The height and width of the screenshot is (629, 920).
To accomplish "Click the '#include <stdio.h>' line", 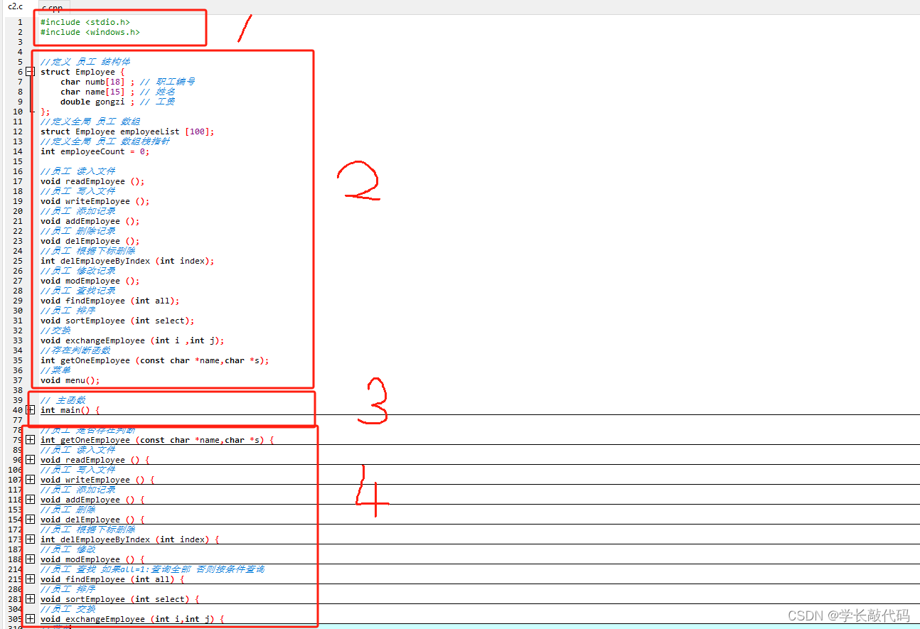I will coord(85,22).
